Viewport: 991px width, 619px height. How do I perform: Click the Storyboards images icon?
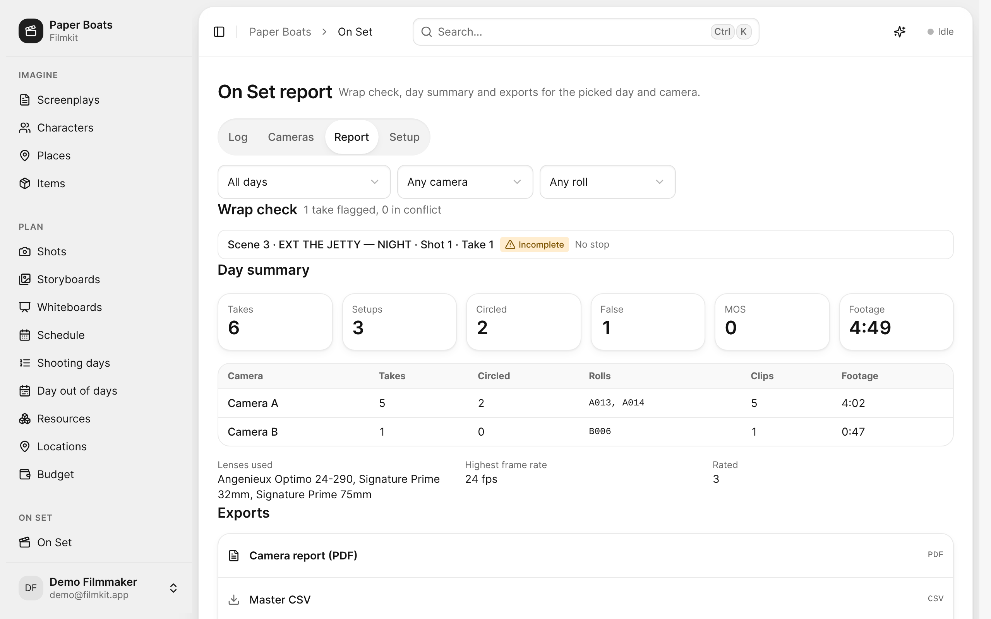click(24, 279)
